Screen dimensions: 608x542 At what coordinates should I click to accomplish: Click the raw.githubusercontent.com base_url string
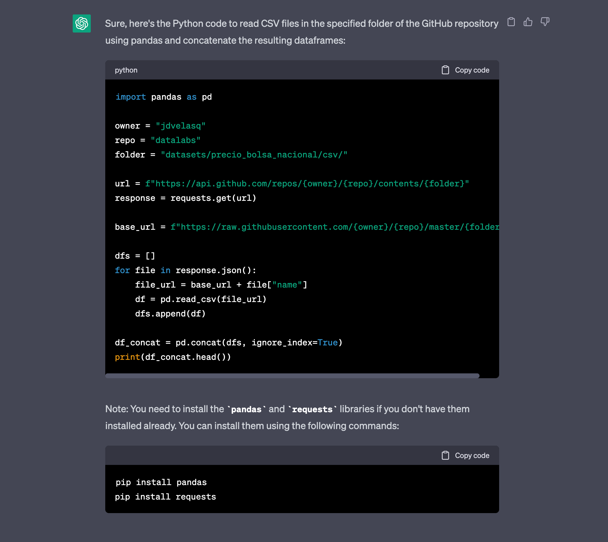[334, 227]
